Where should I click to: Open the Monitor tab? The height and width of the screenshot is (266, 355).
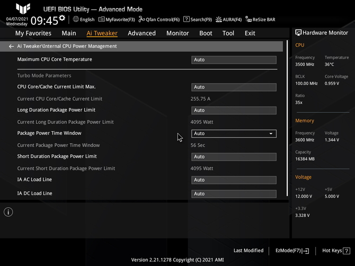(177, 33)
